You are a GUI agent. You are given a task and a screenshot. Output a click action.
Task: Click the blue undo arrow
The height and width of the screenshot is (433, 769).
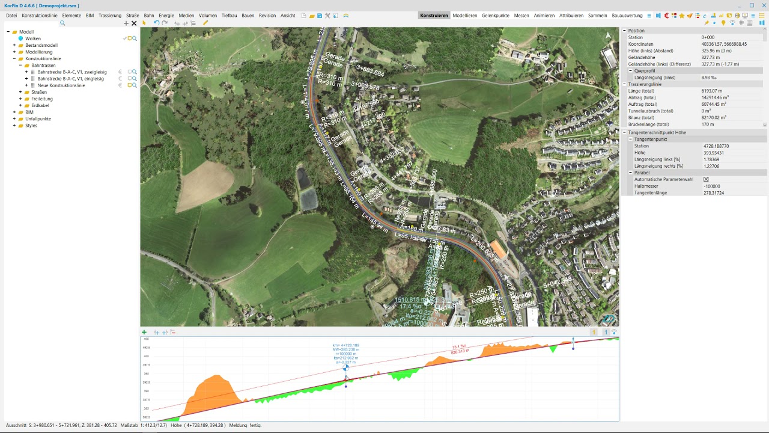tap(156, 23)
